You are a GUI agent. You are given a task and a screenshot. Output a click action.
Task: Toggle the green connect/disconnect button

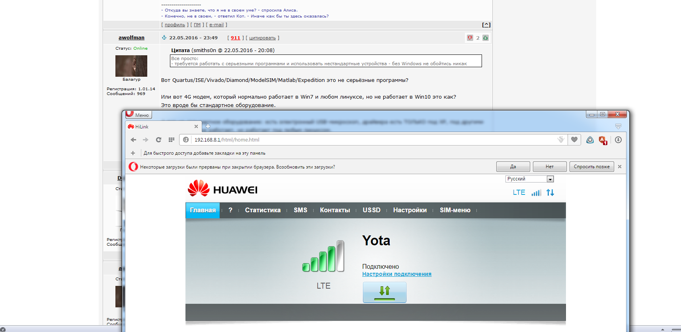tap(384, 292)
